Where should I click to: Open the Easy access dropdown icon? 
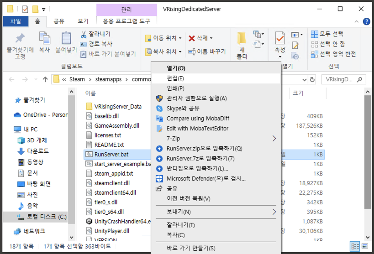coord(258,44)
